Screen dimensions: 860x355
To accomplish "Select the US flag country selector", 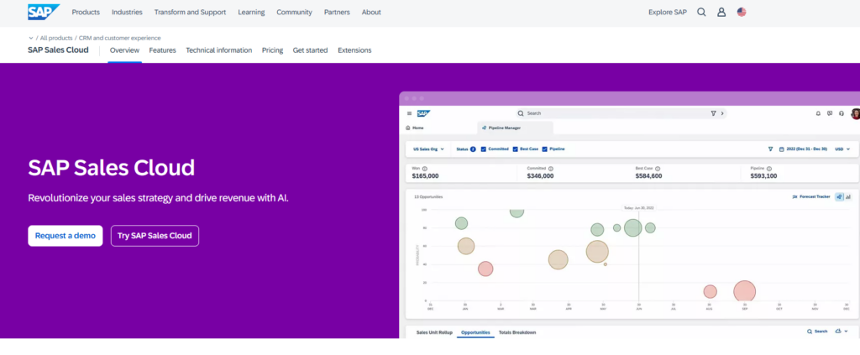I will click(742, 12).
